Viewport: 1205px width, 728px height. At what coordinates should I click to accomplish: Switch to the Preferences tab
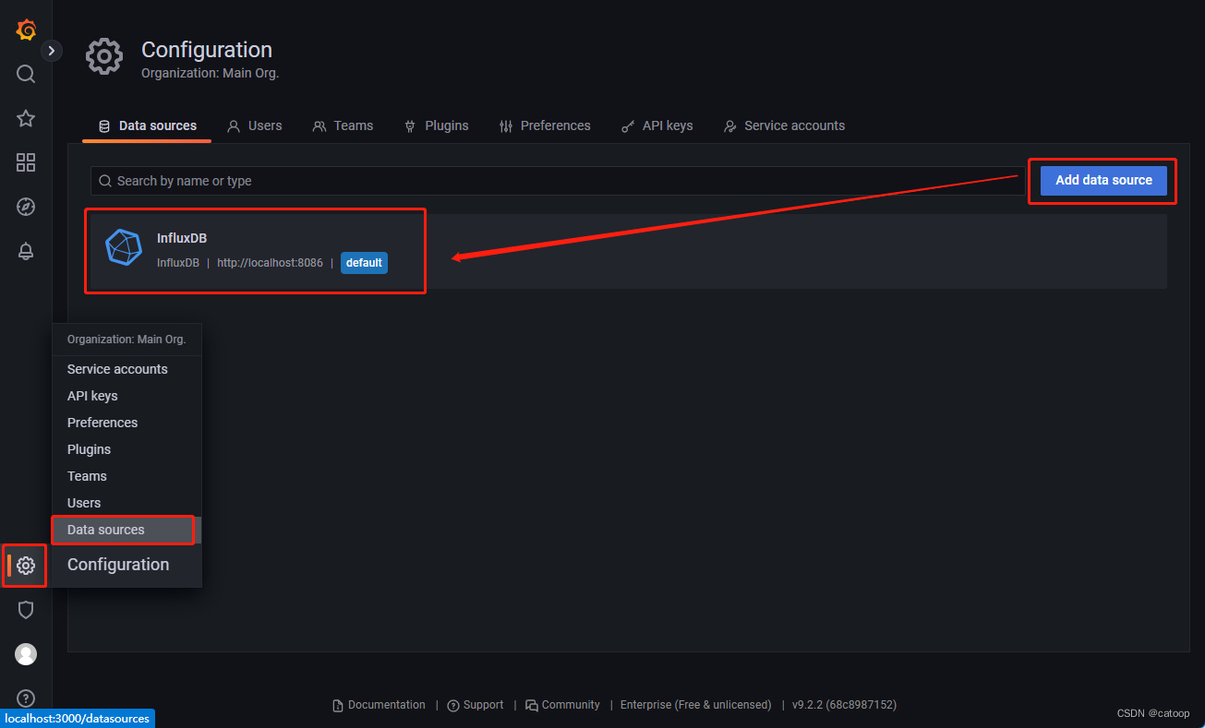click(544, 125)
